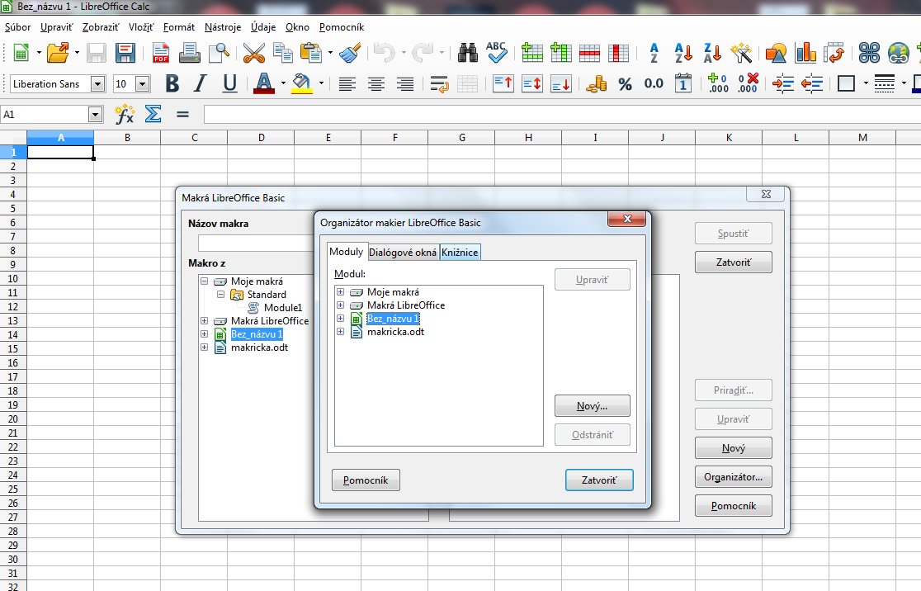Click Zatvoriť in the Makrá LibreOffice Basic dialog

(733, 262)
